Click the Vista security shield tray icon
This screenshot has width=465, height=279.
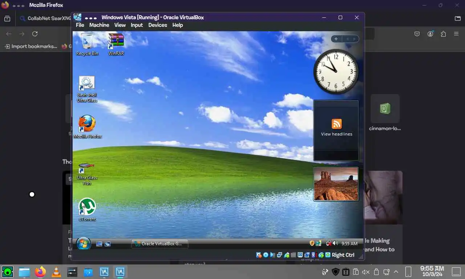click(312, 243)
